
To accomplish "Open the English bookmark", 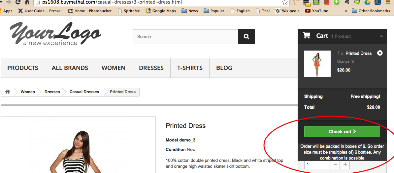I will pos(240,11).
